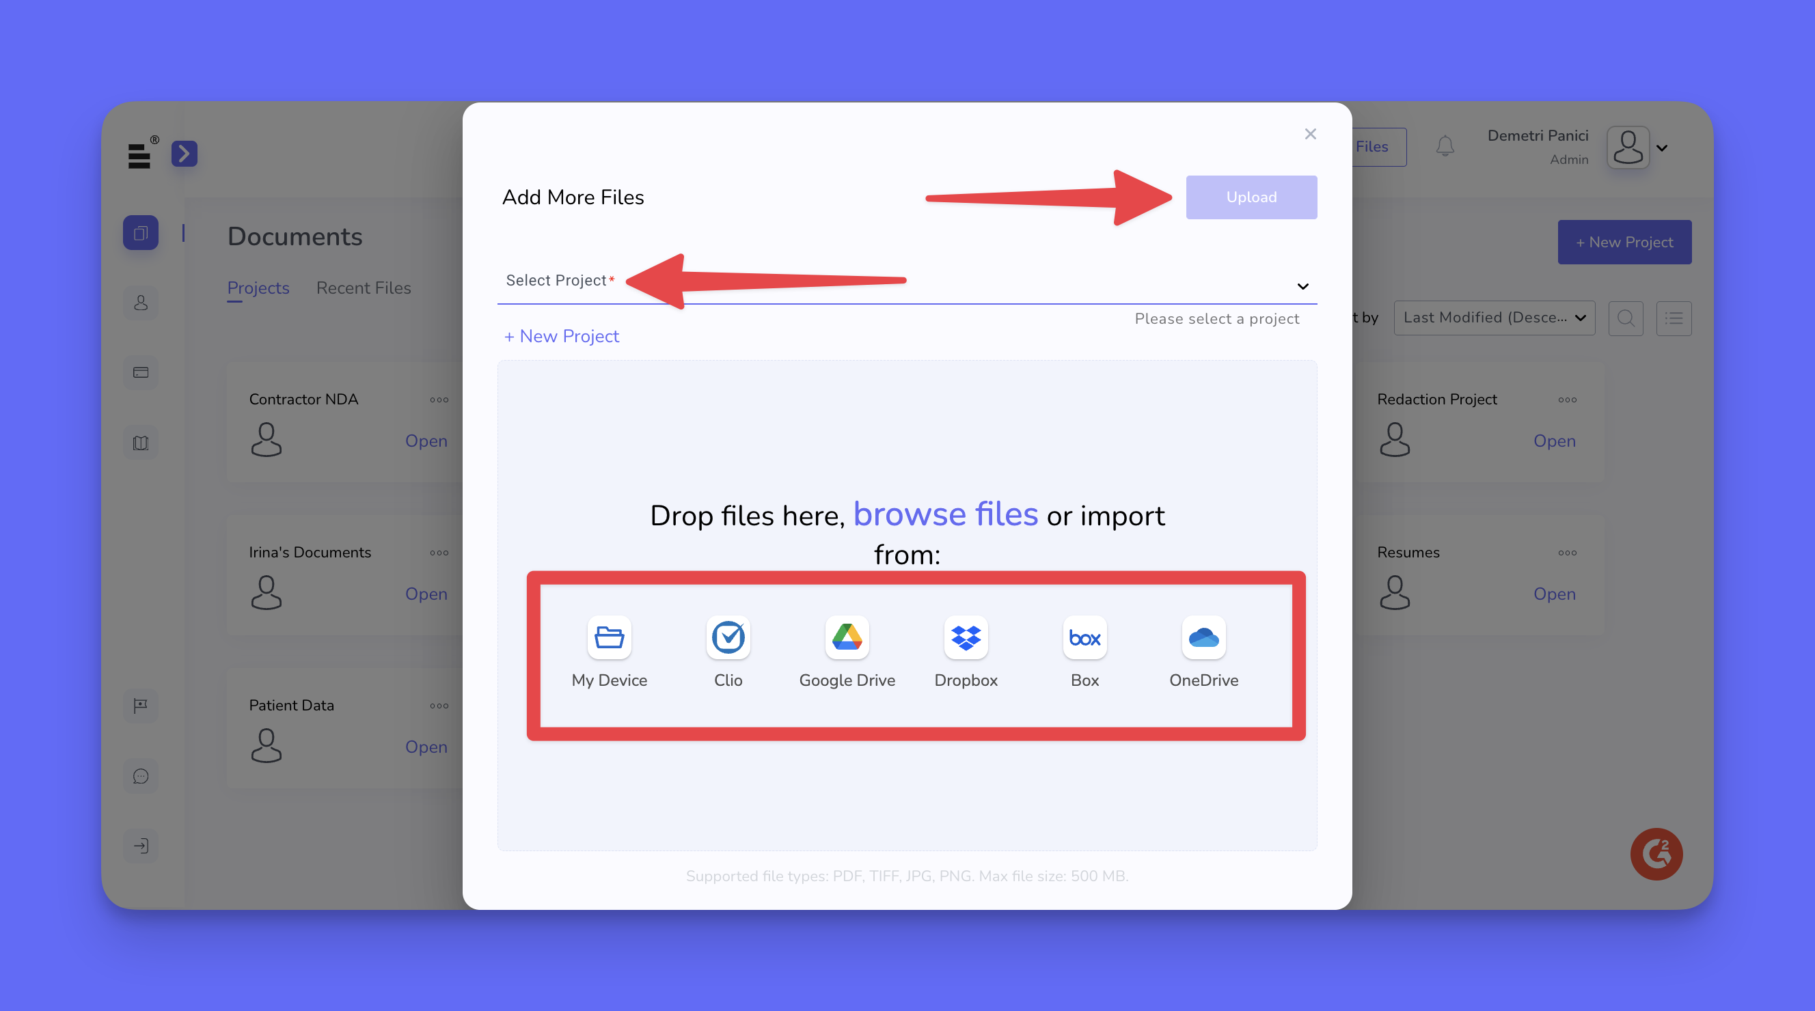Select Dropbox import option
This screenshot has height=1011, width=1815.
tap(966, 637)
